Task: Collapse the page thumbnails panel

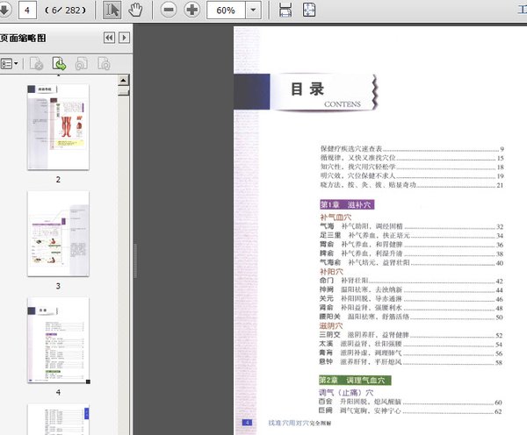Action: click(x=109, y=38)
